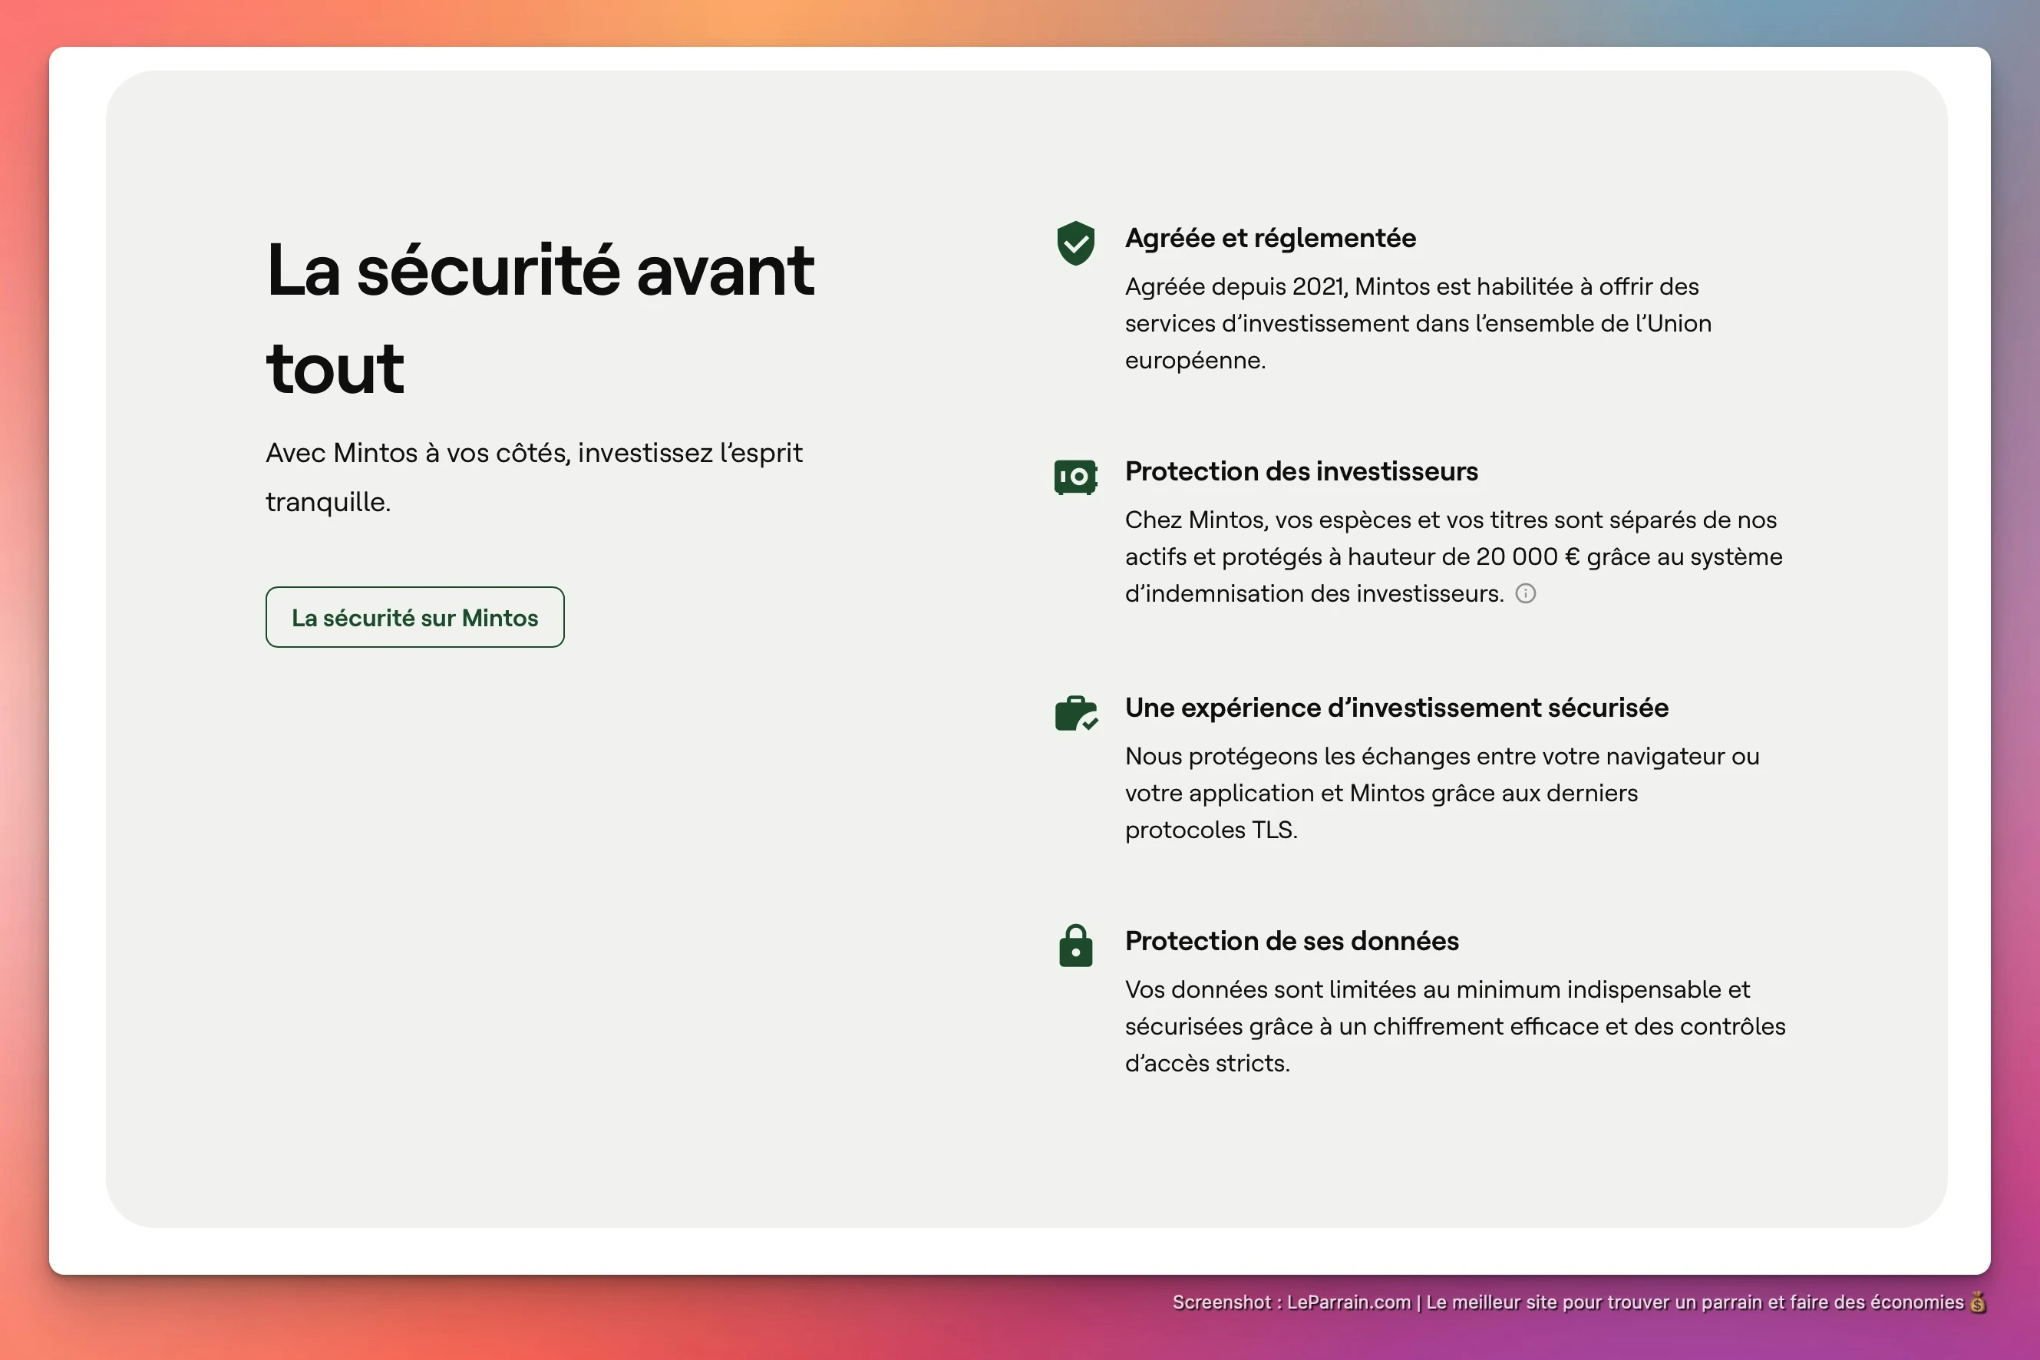Click the Agréée et réglementée heading
The image size is (2040, 1360).
tap(1271, 238)
